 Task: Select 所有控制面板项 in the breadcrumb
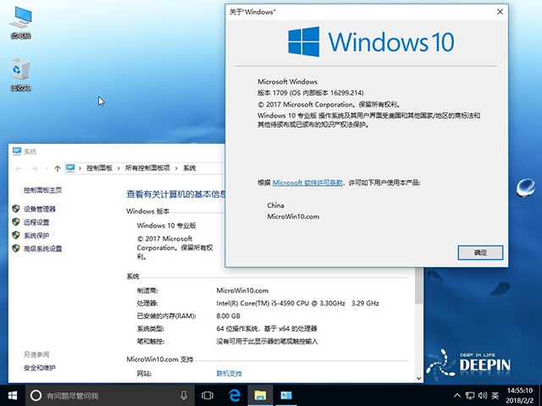[x=147, y=167]
